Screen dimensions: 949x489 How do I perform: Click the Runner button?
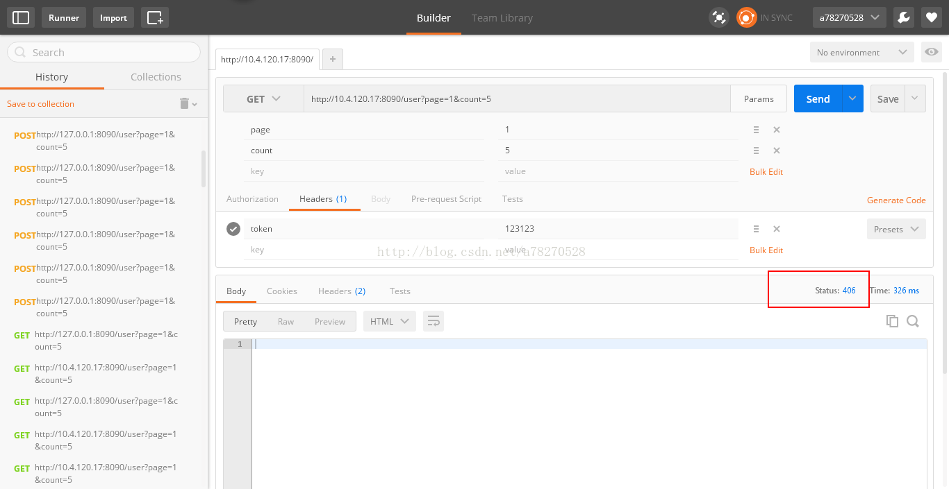(x=64, y=17)
